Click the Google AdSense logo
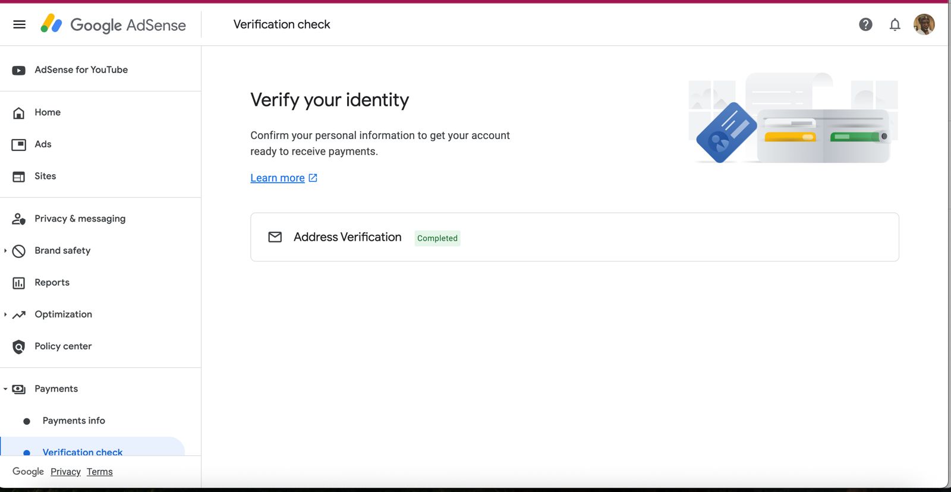The width and height of the screenshot is (951, 492). [x=113, y=24]
